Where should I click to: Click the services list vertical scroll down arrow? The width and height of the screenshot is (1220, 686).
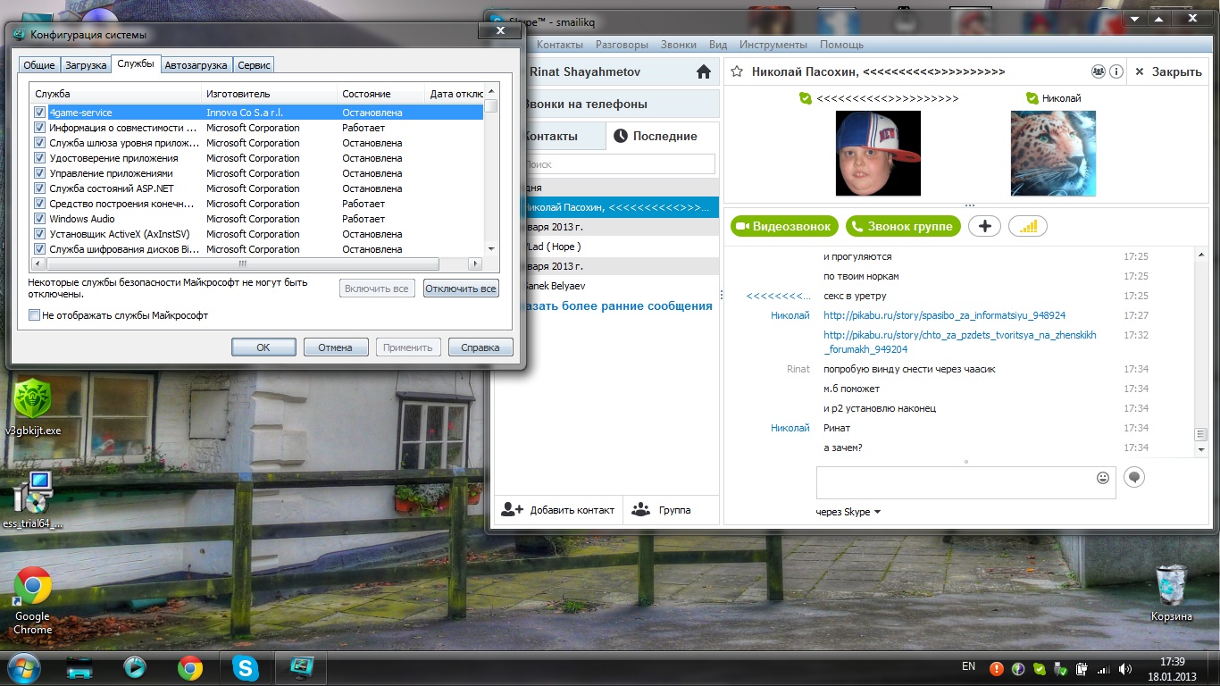tap(491, 249)
